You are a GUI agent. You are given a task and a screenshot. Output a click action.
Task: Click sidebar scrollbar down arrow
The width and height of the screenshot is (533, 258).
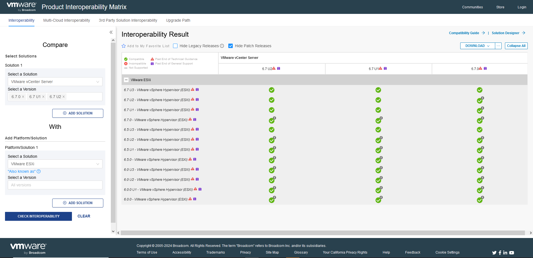113,231
